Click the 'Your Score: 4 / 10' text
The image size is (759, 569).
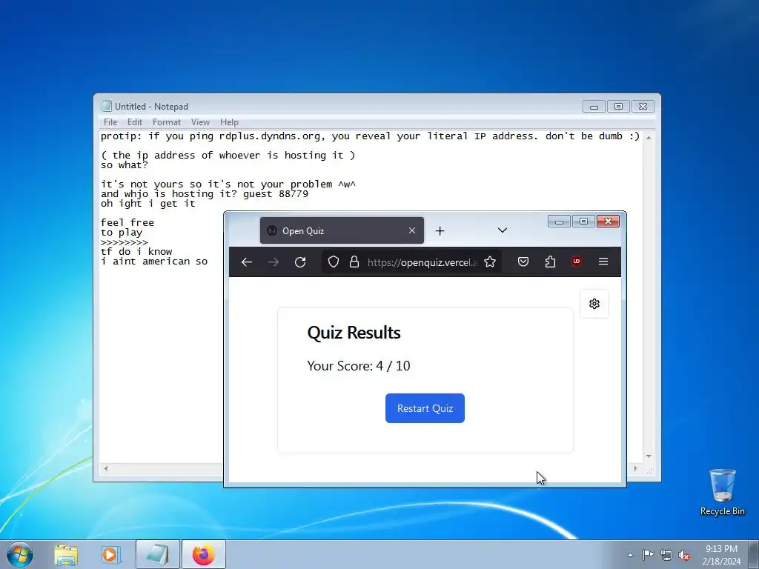(x=359, y=366)
